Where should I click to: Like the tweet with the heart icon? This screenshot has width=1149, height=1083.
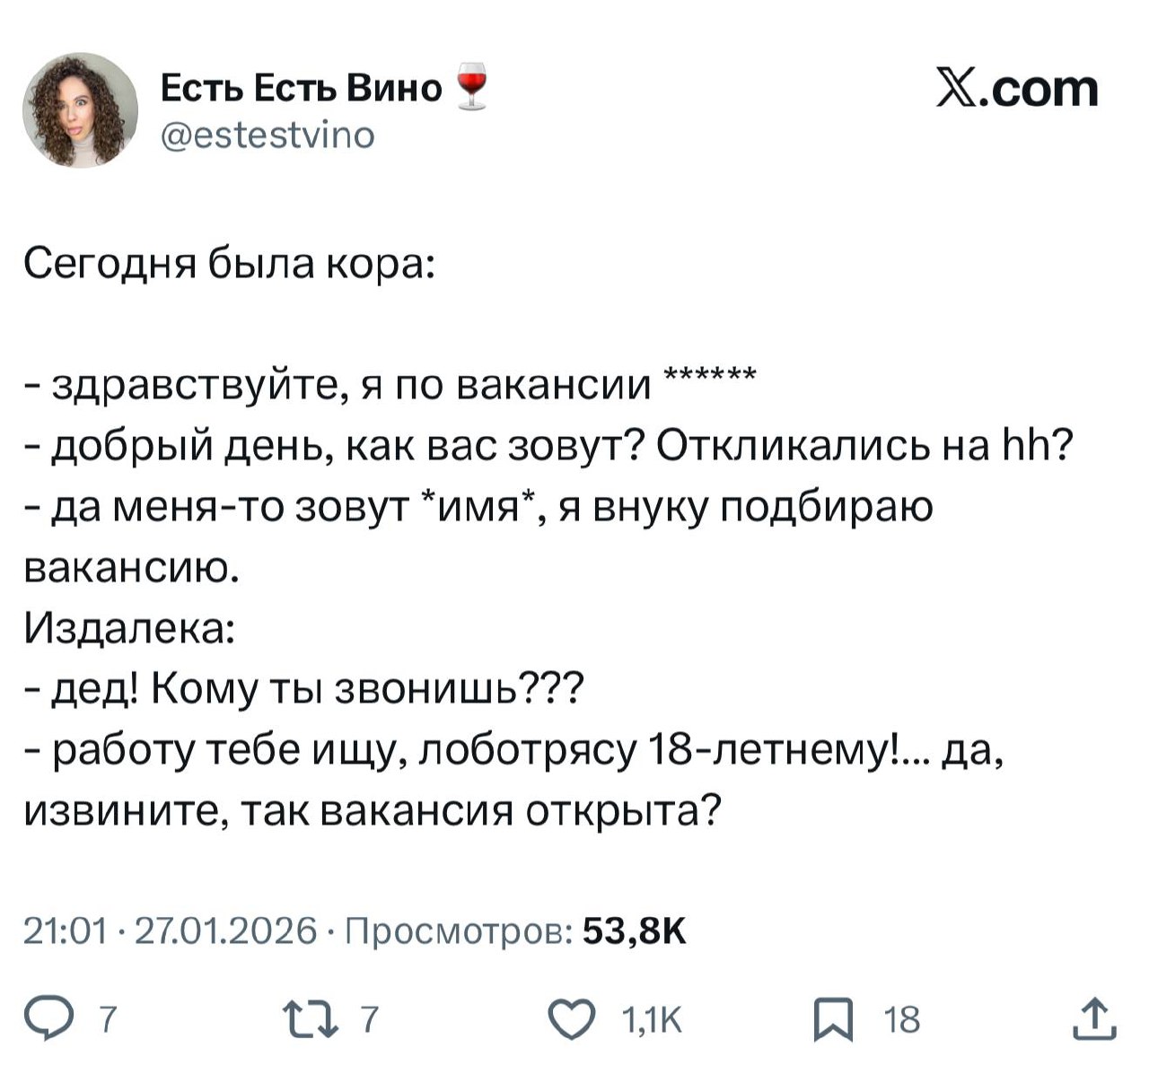pos(572,1019)
